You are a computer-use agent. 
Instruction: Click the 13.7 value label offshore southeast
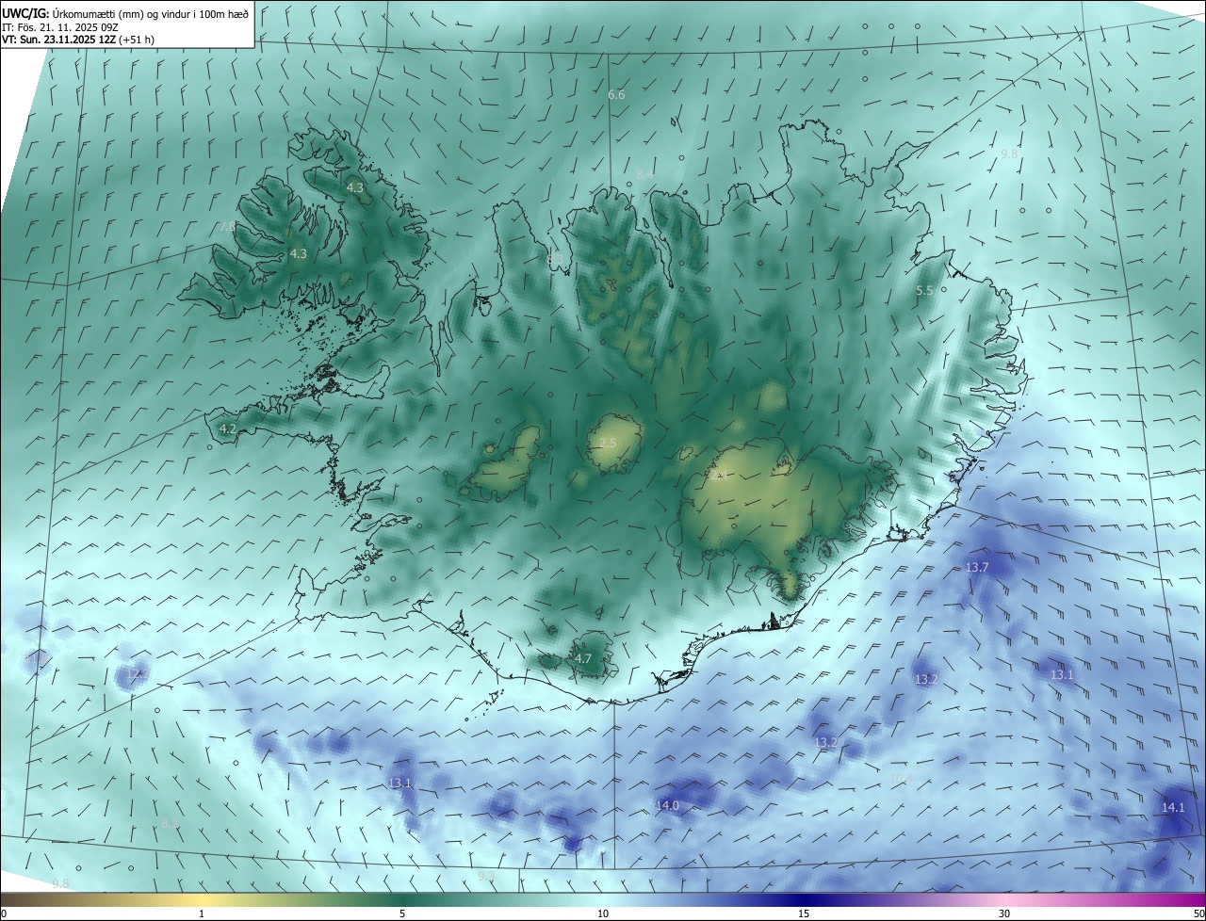(x=977, y=567)
